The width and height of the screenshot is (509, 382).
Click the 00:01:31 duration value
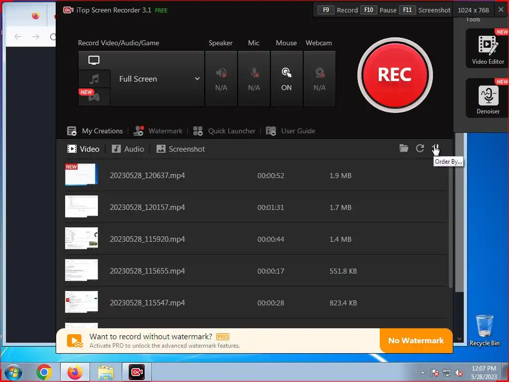coord(271,207)
